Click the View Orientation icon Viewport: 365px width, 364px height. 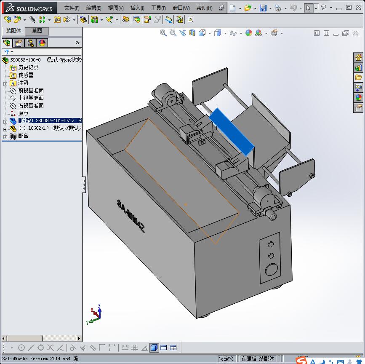(202, 33)
